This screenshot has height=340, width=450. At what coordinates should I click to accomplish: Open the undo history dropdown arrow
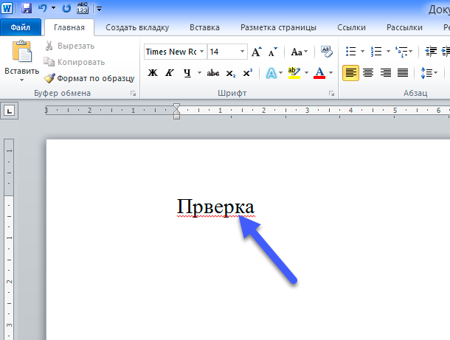point(53,8)
